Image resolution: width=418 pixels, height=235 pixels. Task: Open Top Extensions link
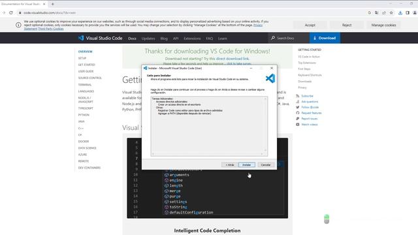coord(307,63)
